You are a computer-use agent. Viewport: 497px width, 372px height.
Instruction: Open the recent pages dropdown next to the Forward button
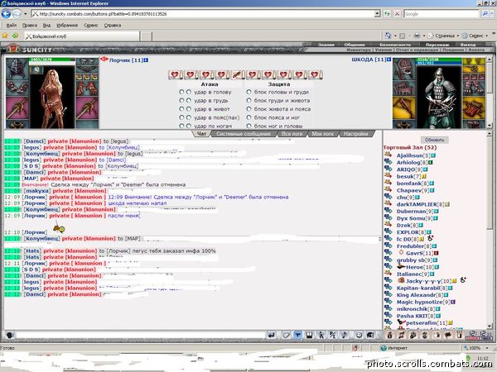pyautogui.click(x=26, y=14)
